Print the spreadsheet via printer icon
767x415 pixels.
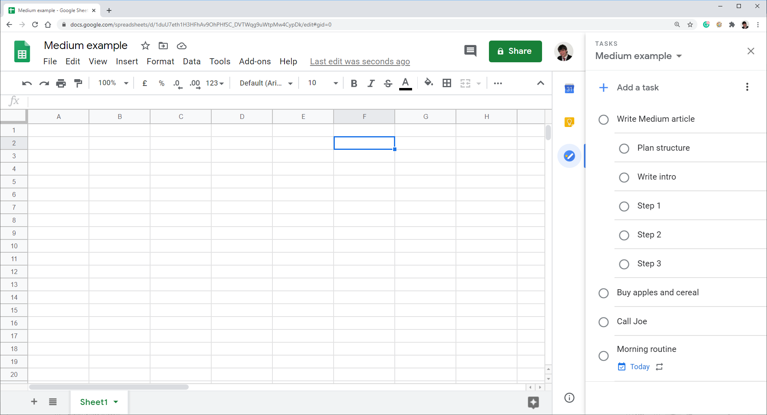pyautogui.click(x=61, y=83)
